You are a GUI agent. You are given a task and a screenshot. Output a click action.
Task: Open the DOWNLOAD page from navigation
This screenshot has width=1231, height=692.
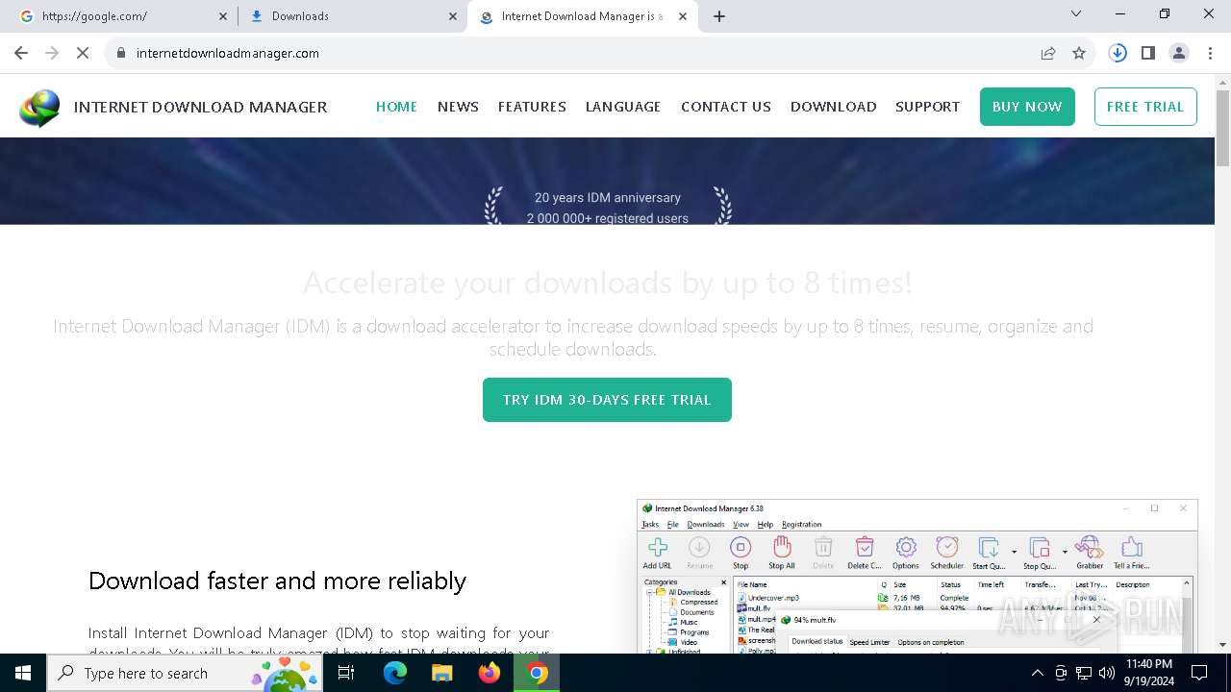point(834,107)
